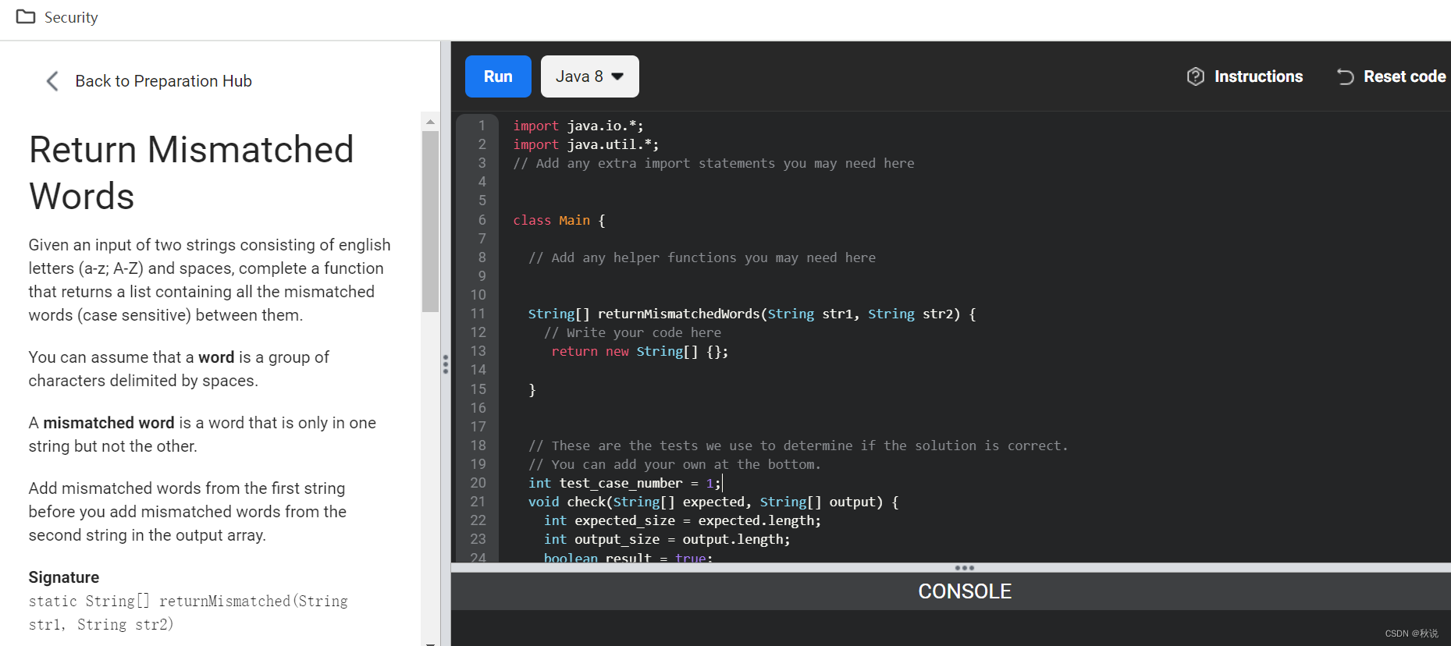Click the problem description scrollbar thumb
Screen dimensions: 1451x646
[x=430, y=222]
